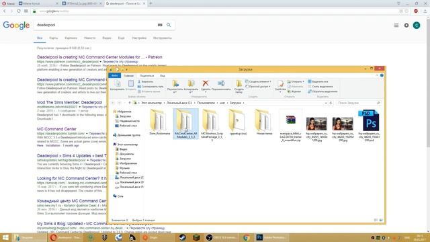Click the Explorer help question-mark icon

pos(382,75)
